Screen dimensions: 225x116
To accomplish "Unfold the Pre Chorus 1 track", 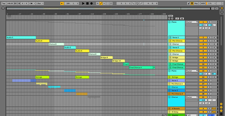I will [x=169, y=84].
